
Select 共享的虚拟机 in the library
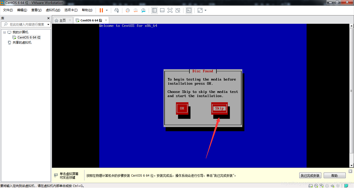pos(22,43)
